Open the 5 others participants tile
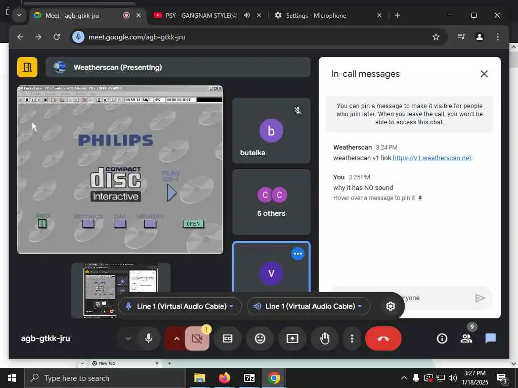 point(271,202)
